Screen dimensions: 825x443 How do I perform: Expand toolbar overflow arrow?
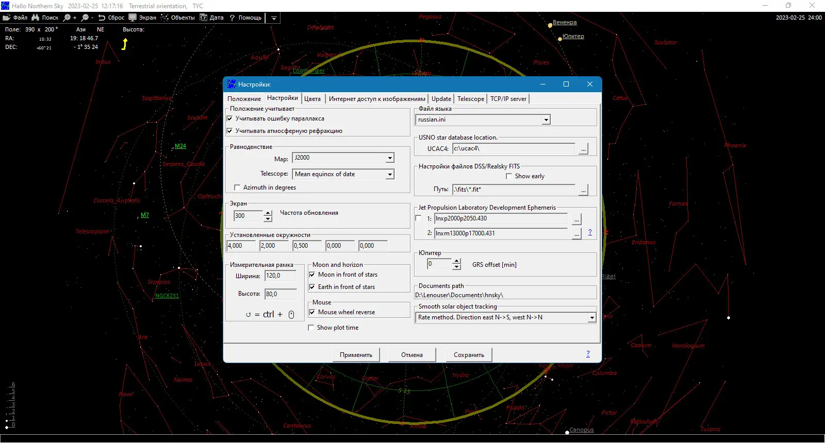click(x=274, y=18)
